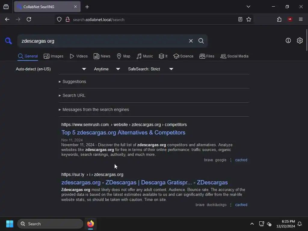Click the 'Nov 11, 2024' date text
Image resolution: width=308 pixels, height=231 pixels.
(72, 140)
